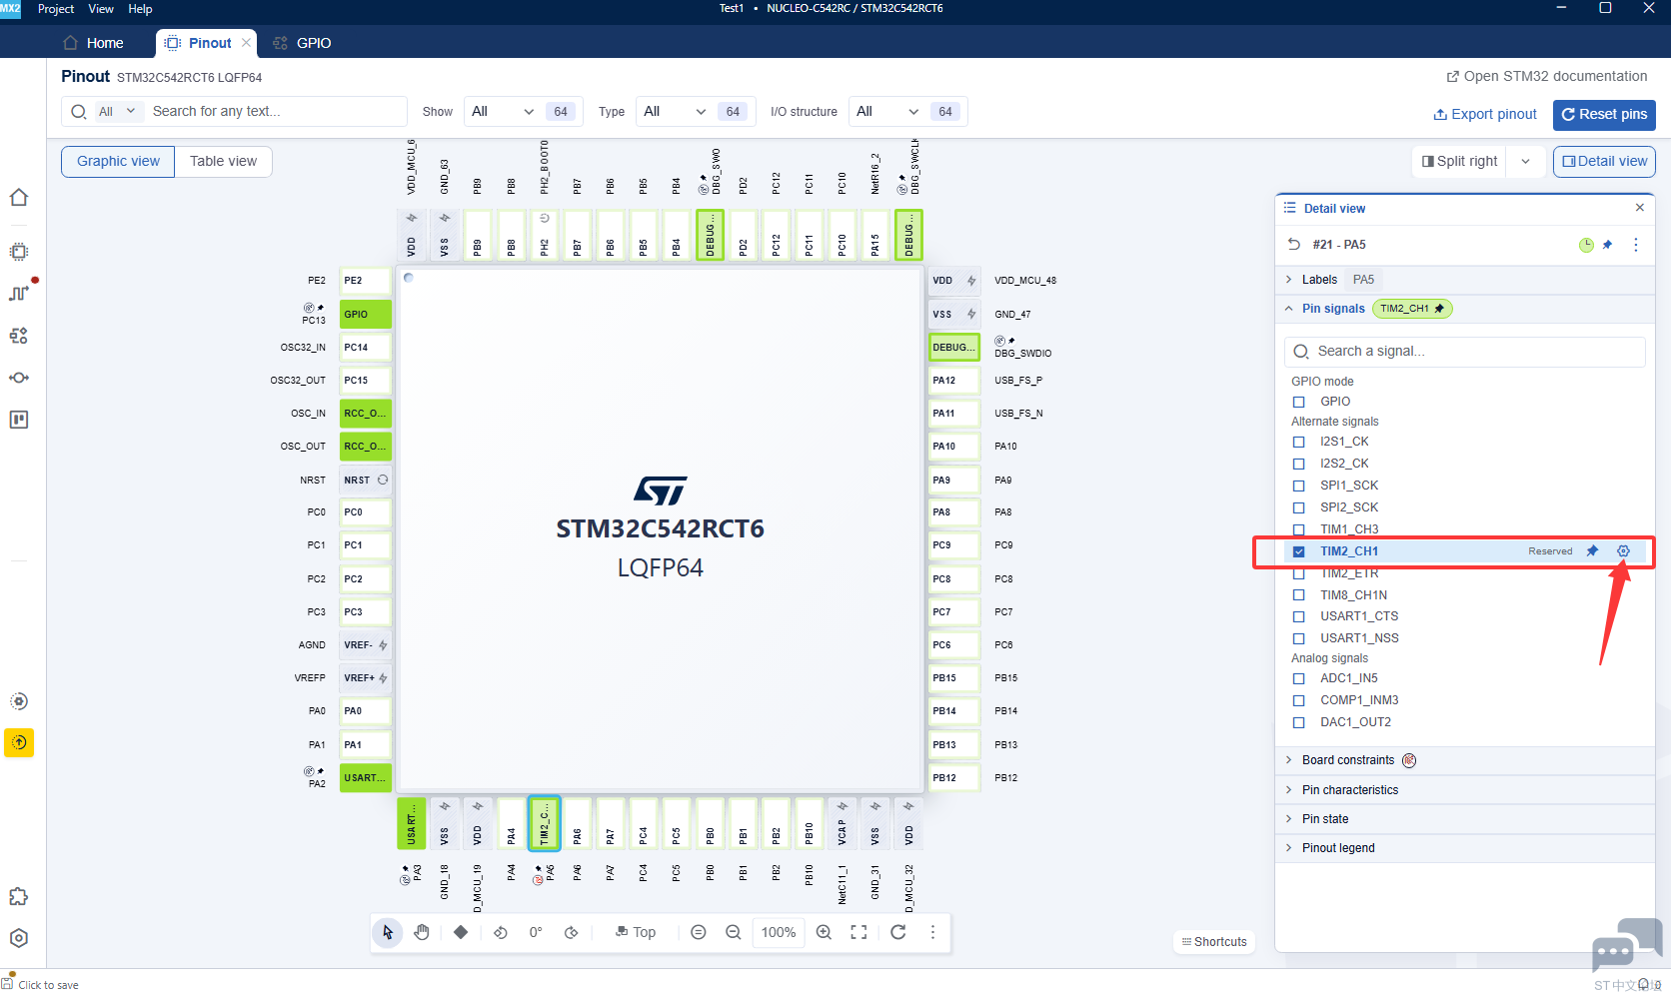Screen dimensions: 1671x1001
Task: Switch to Table view
Action: 223,161
